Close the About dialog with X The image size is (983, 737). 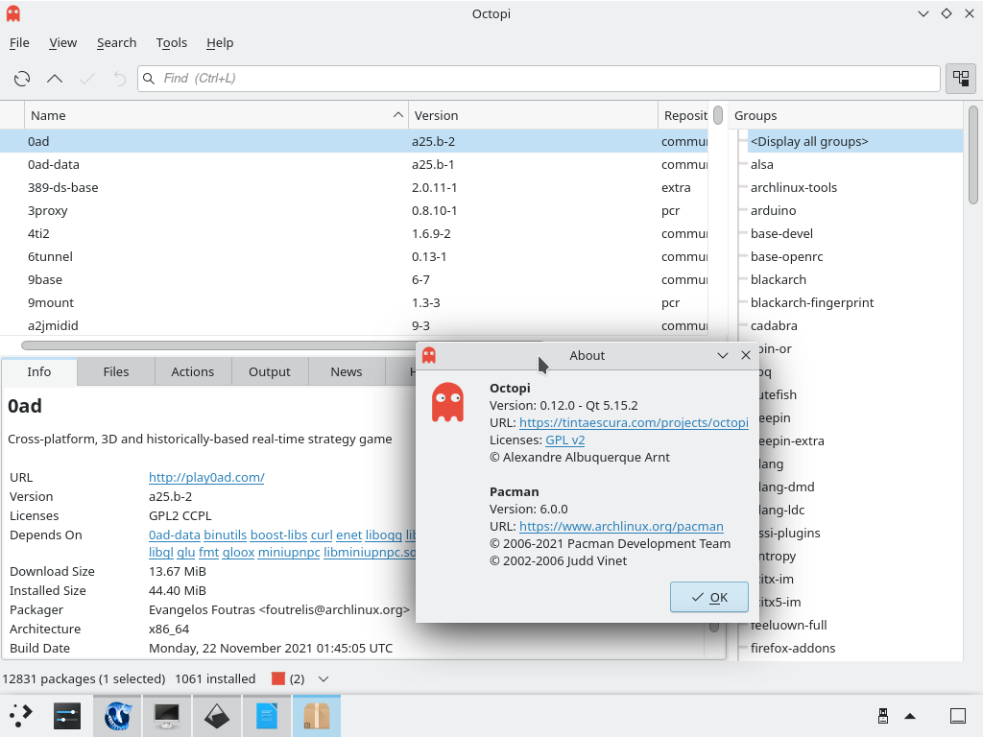click(x=745, y=355)
